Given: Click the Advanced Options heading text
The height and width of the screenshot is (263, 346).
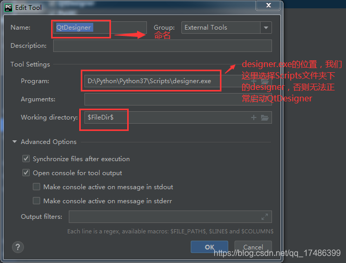Looking at the screenshot, I should coord(49,142).
